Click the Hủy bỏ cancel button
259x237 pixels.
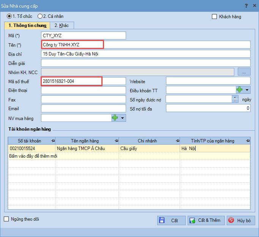coord(241,220)
